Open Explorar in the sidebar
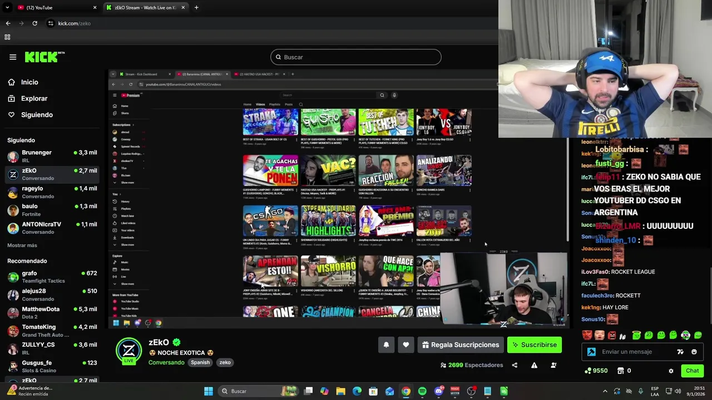The image size is (712, 400). pyautogui.click(x=34, y=98)
